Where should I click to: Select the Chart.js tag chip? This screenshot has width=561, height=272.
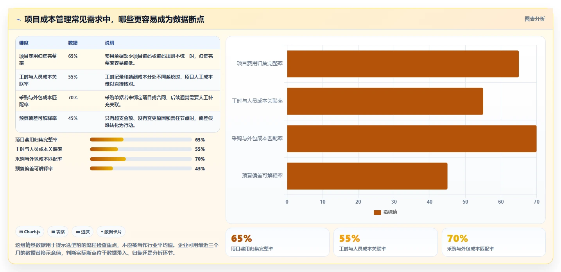coord(30,232)
